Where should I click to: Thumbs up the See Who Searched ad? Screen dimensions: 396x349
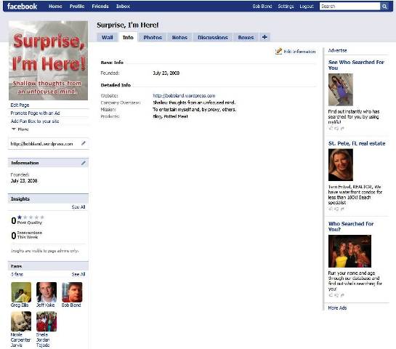(331, 128)
